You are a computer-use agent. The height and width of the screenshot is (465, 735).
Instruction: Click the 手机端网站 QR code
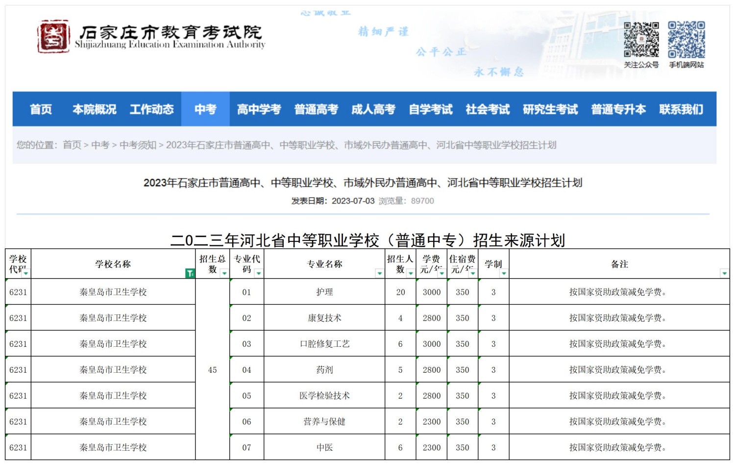pos(686,39)
